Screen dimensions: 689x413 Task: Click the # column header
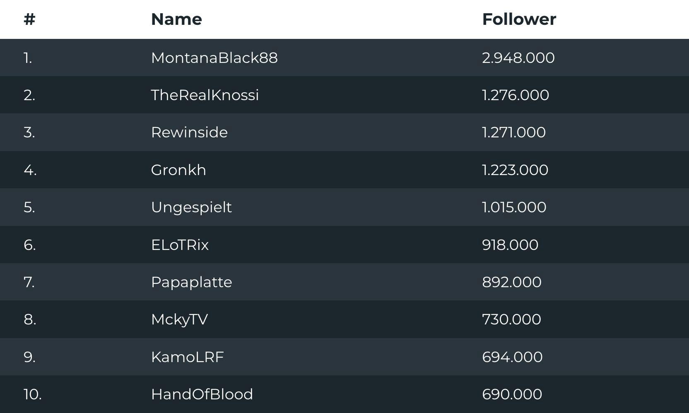click(x=29, y=19)
